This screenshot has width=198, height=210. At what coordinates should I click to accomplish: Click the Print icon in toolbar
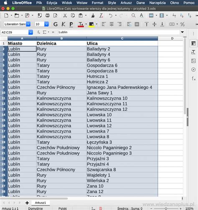(48, 15)
